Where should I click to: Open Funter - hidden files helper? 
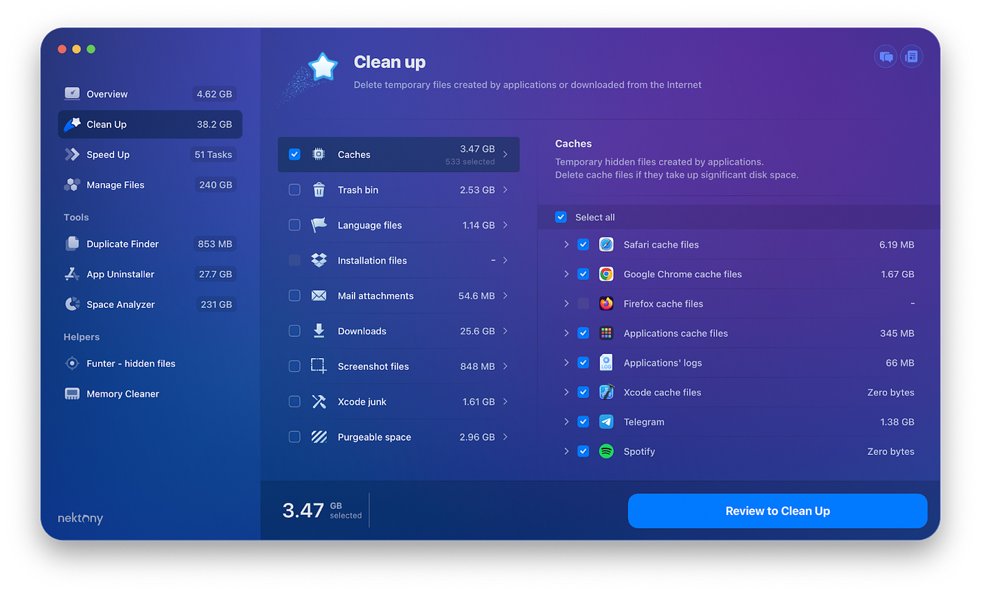tap(150, 363)
